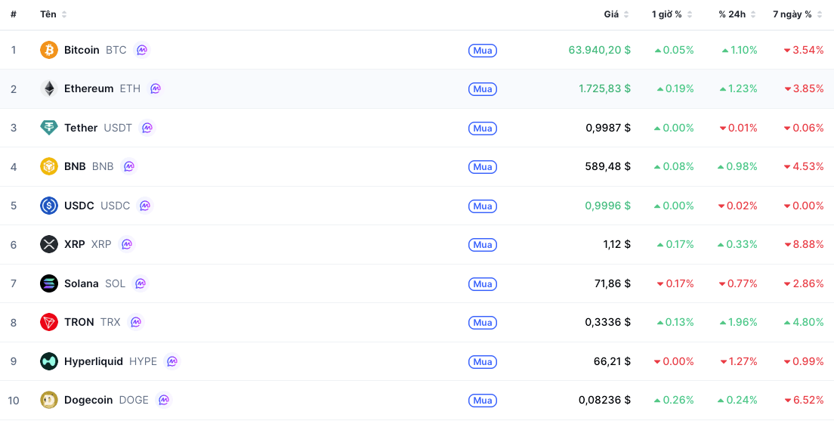Open the Solana name link
This screenshot has width=834, height=421.
pos(82,283)
